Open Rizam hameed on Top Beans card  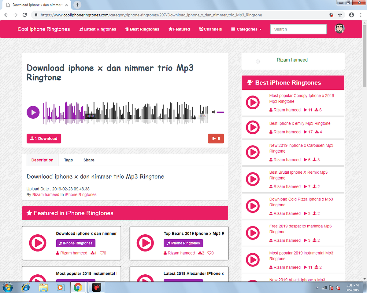[179, 253]
